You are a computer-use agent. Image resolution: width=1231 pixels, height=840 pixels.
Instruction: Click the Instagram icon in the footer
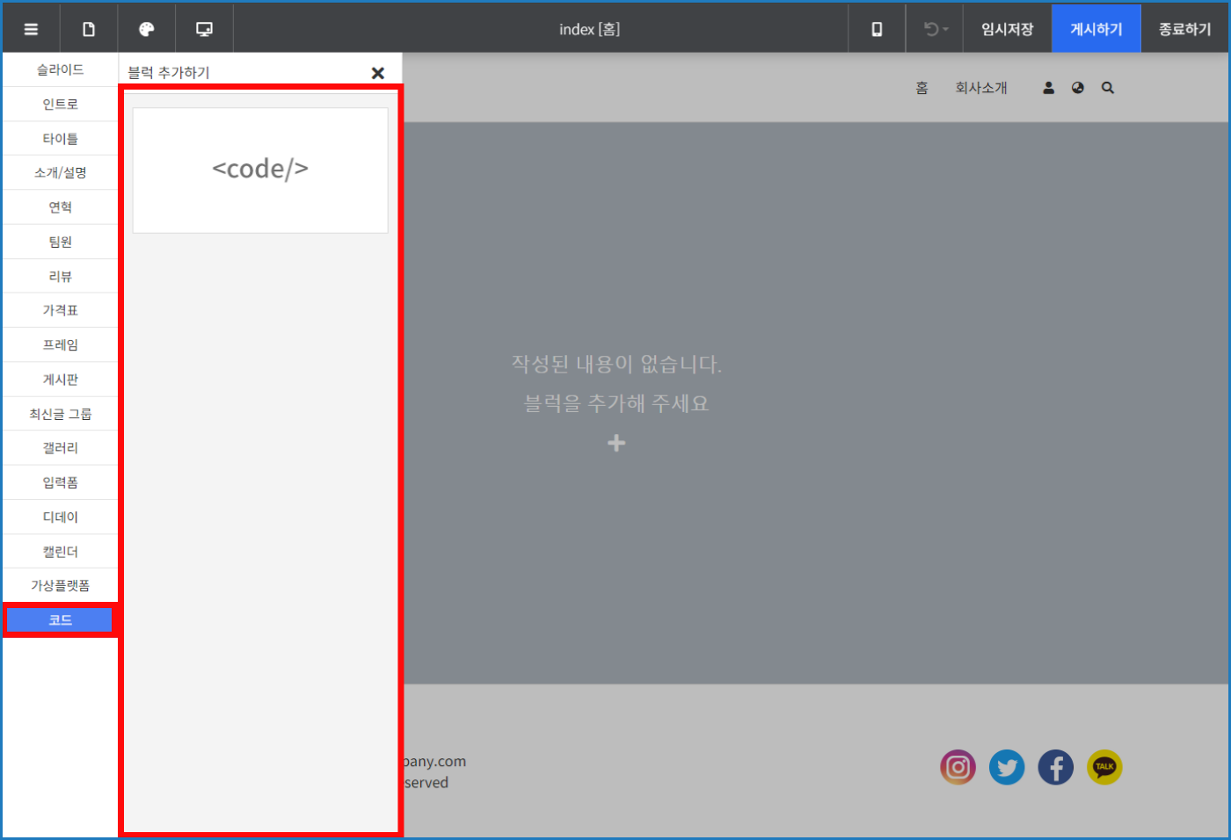(958, 767)
